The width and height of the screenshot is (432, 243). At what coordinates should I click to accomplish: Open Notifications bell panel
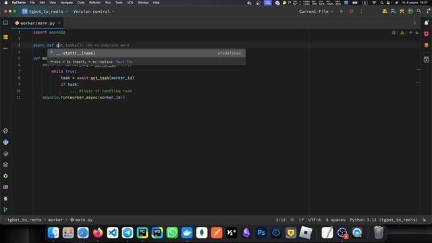coord(426,23)
